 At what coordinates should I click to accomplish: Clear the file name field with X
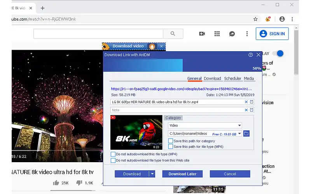[246, 102]
